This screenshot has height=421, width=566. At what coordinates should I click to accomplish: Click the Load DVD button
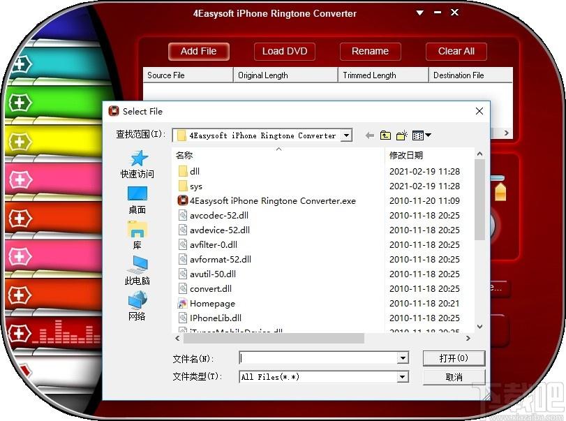pos(285,51)
